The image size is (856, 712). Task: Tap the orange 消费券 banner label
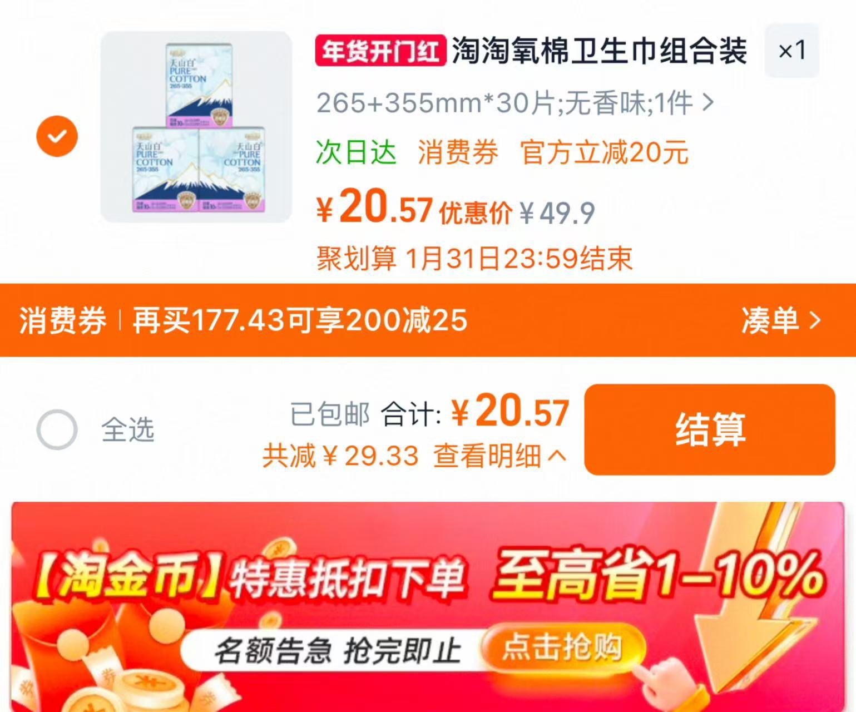pos(63,320)
